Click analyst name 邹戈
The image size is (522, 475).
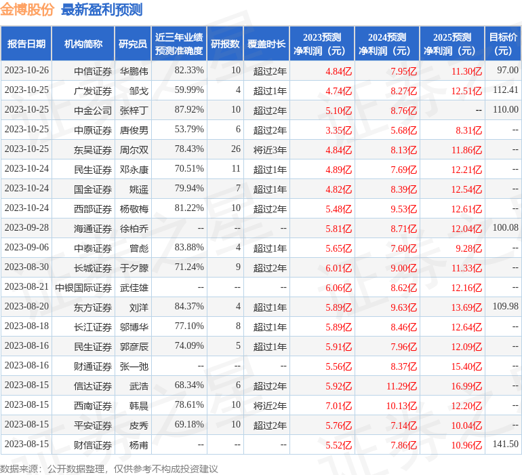click(x=139, y=91)
